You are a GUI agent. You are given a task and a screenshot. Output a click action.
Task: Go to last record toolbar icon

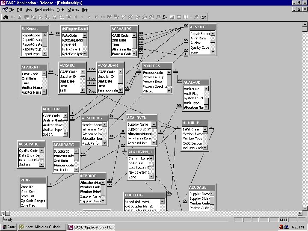(96, 17)
